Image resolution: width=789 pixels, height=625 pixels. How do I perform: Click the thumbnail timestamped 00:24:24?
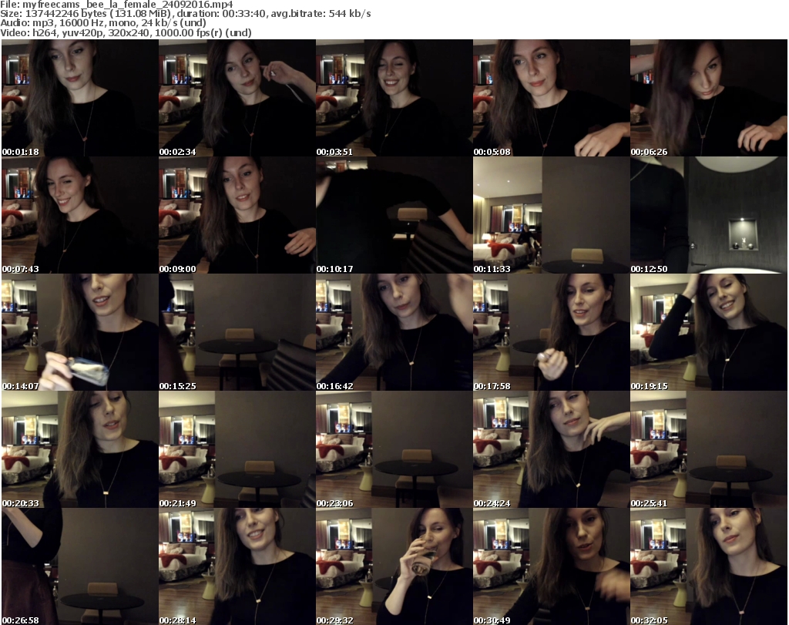(551, 449)
